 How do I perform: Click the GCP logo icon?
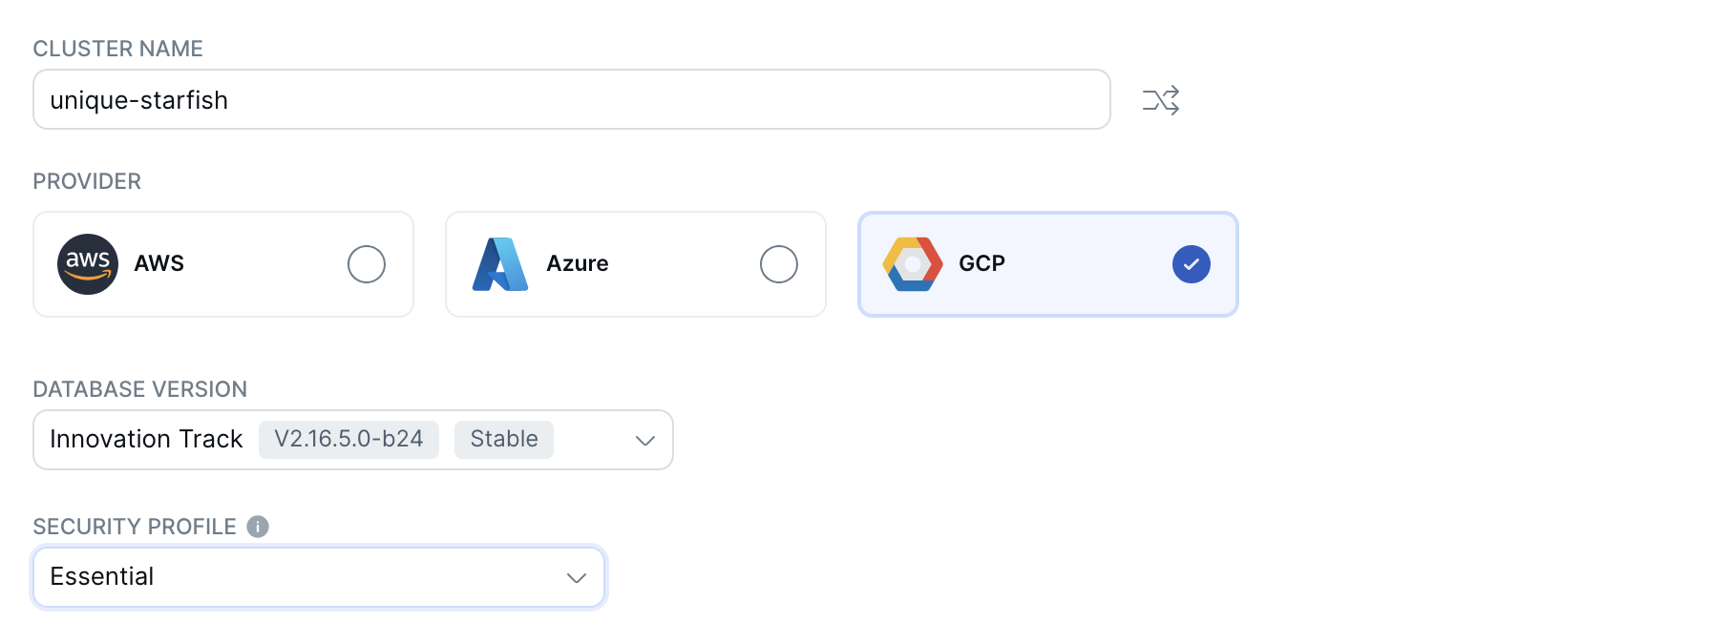pyautogui.click(x=912, y=264)
